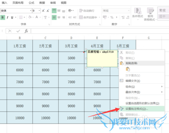Click the decrease font size icon

click(x=48, y=11)
